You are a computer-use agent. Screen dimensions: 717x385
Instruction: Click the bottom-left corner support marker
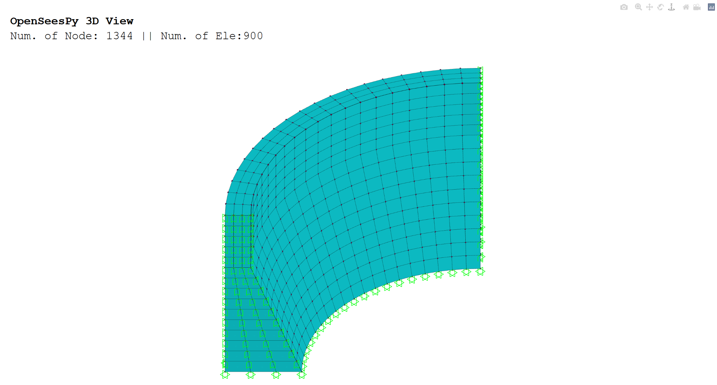[x=225, y=375]
